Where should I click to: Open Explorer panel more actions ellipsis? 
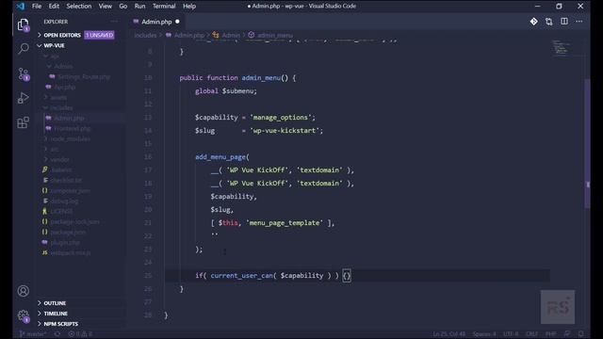[114, 22]
